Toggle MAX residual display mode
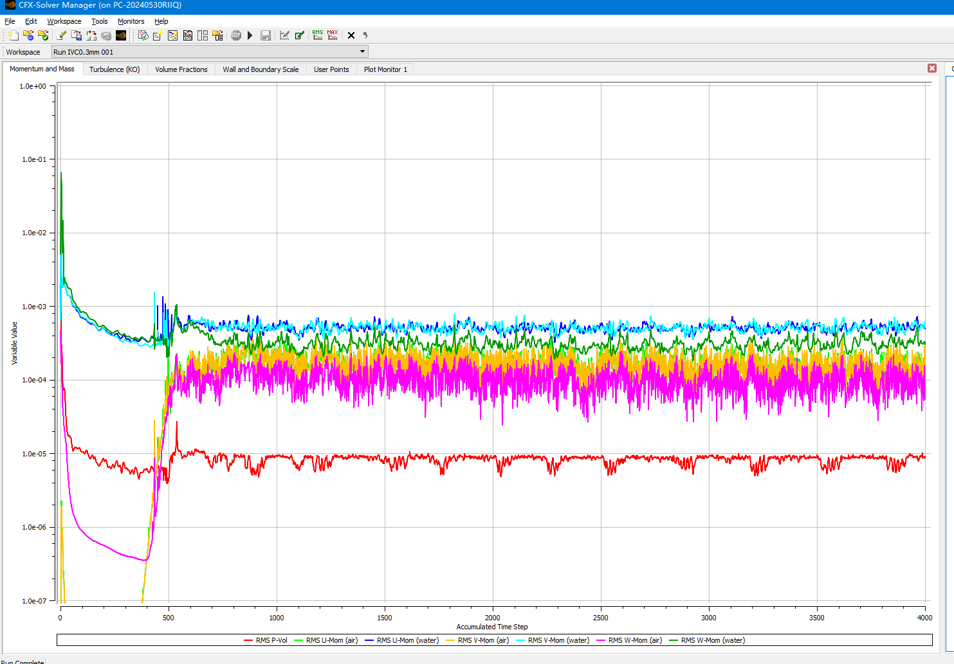This screenshot has width=954, height=664. coord(333,35)
